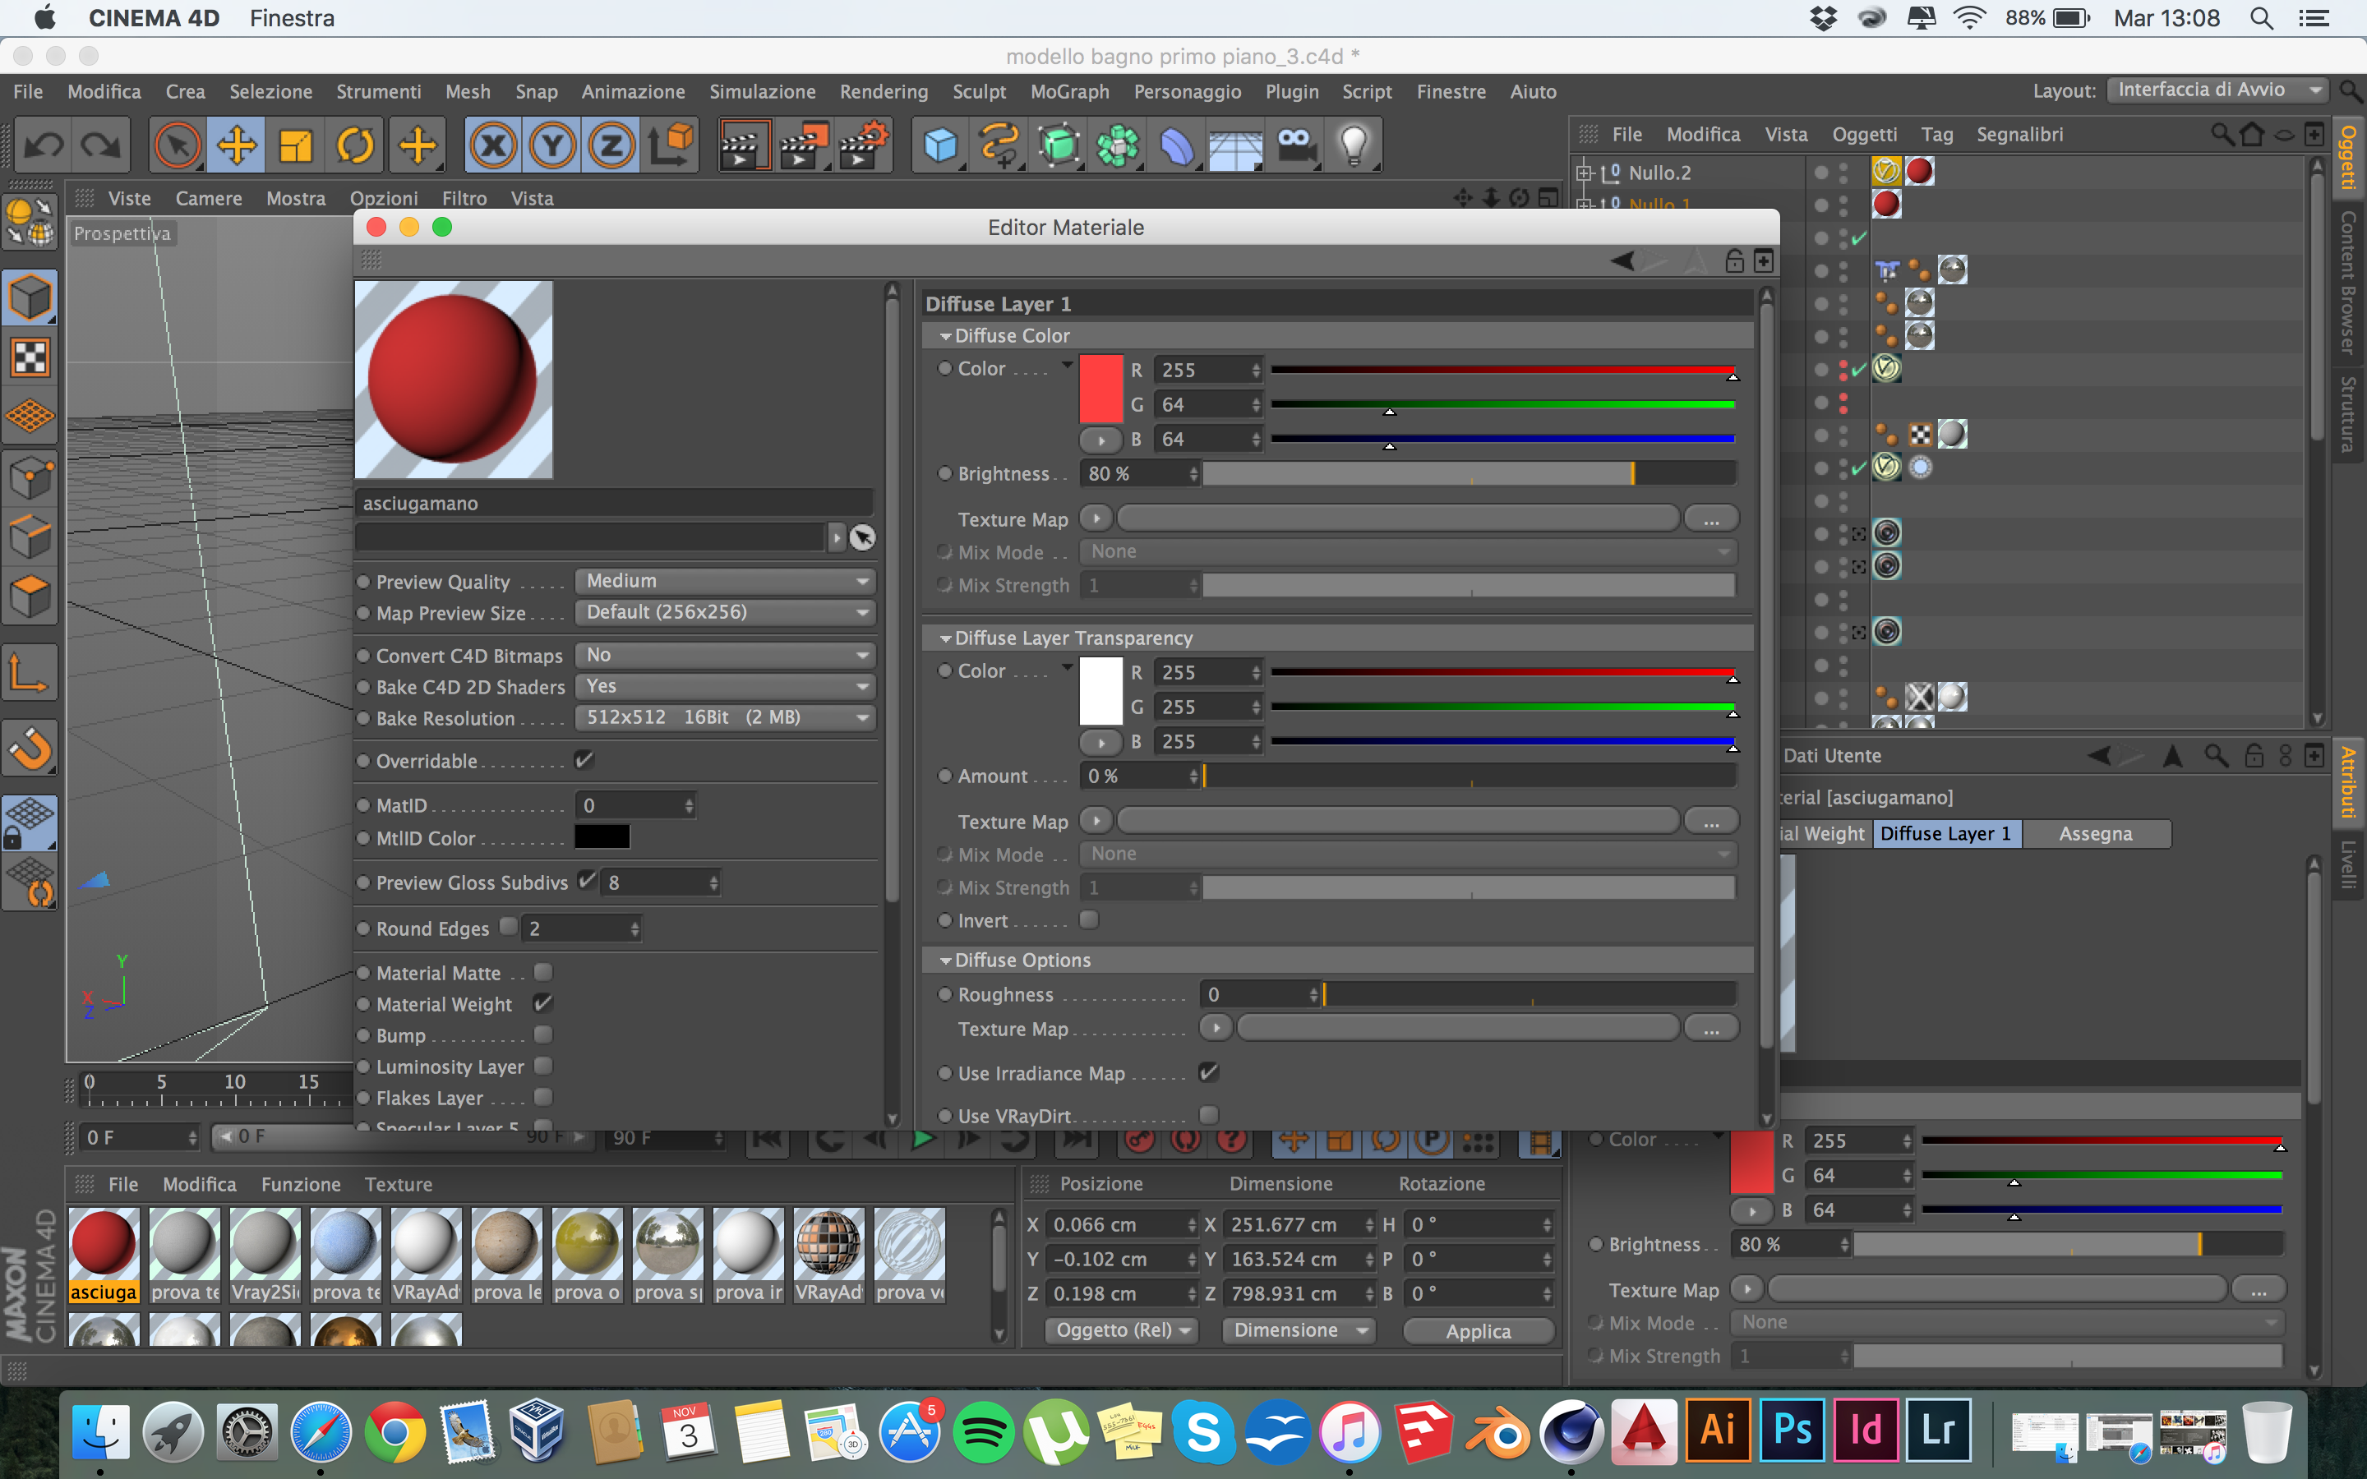Open the MoGraph menu
Viewport: 2367px width, 1479px height.
pyautogui.click(x=1069, y=91)
